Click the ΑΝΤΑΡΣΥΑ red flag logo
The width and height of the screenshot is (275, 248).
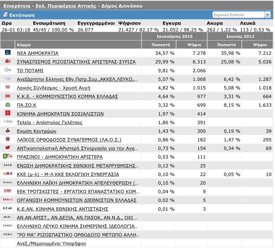point(8,148)
